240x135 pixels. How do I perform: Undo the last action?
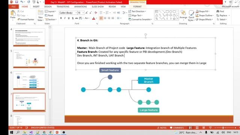pos(22,2)
